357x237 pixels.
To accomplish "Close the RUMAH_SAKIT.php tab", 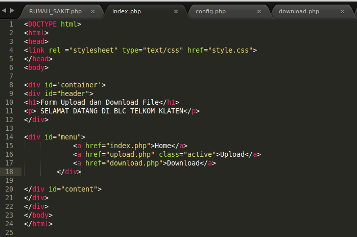I will (x=92, y=11).
